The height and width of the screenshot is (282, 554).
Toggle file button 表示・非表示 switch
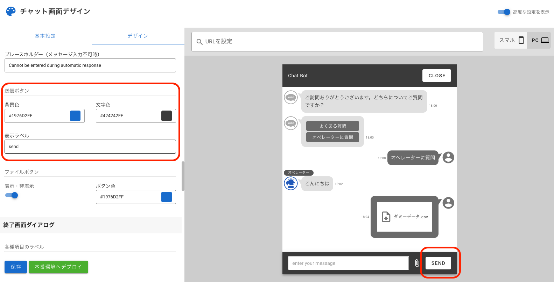[12, 195]
